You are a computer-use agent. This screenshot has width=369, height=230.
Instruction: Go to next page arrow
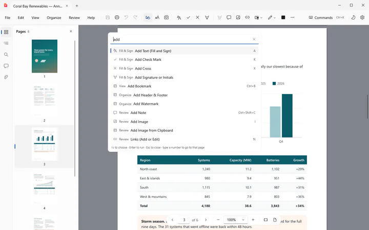pyautogui.click(x=206, y=220)
